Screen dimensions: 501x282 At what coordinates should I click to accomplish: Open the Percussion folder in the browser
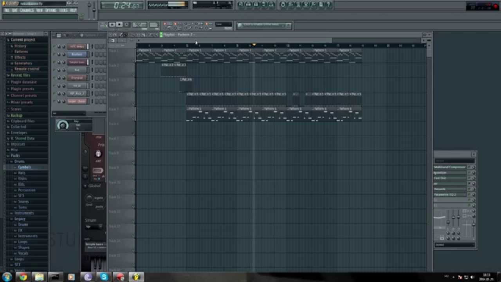[x=27, y=190]
